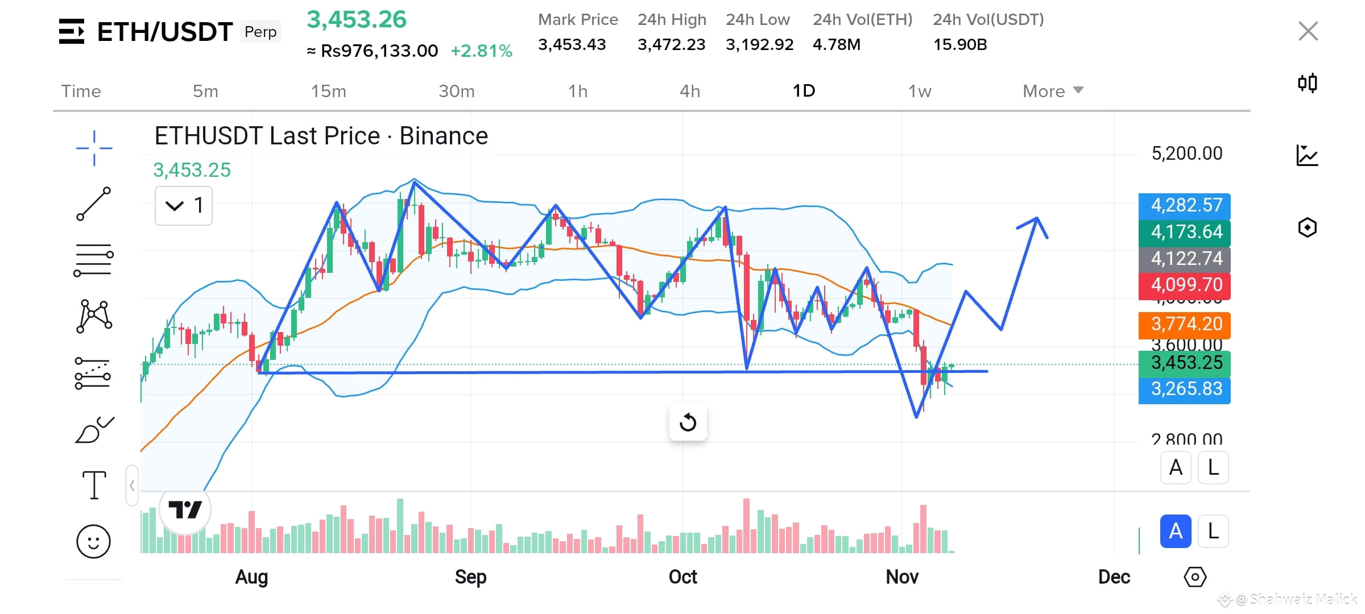Click the 5,200.00 price axis value
The width and height of the screenshot is (1365, 614).
(x=1187, y=153)
